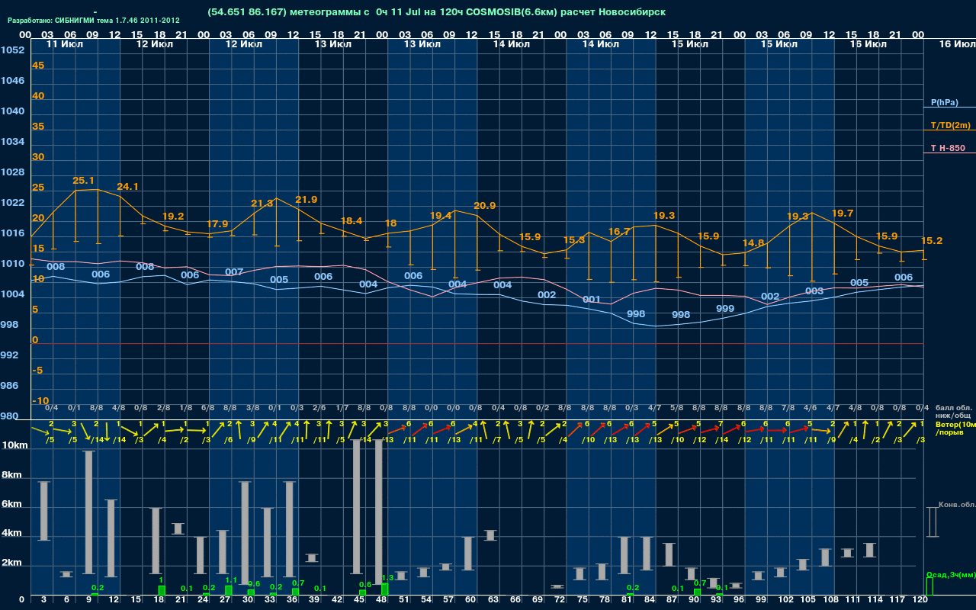Select the 21.9 temperature value

[x=306, y=200]
